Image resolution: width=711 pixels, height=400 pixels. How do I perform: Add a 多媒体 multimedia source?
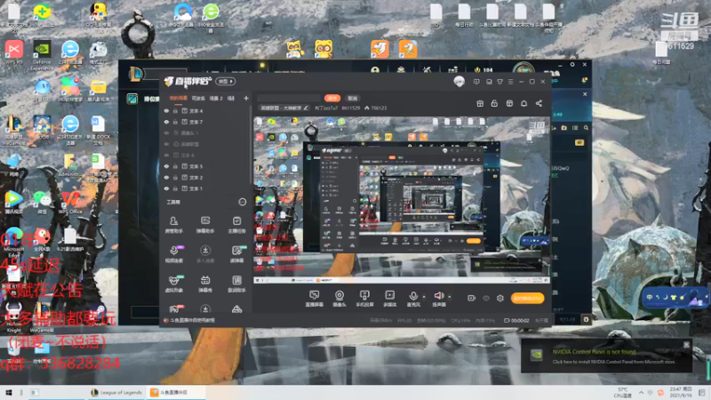(389, 299)
